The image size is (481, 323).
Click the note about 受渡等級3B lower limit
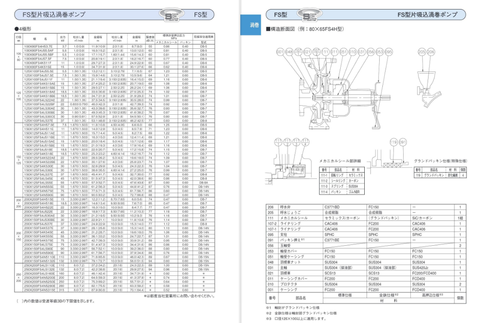pos(55,301)
